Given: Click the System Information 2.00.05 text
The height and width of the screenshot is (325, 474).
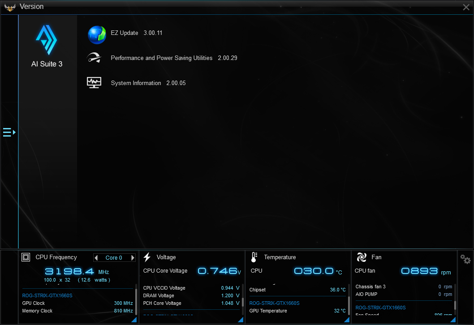Looking at the screenshot, I should click(x=148, y=83).
